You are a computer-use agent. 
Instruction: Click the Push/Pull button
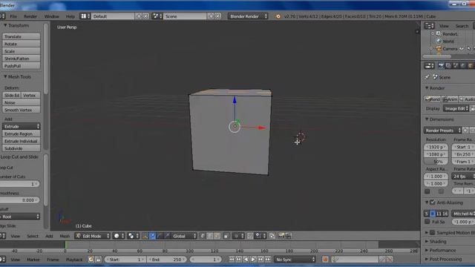click(x=22, y=66)
